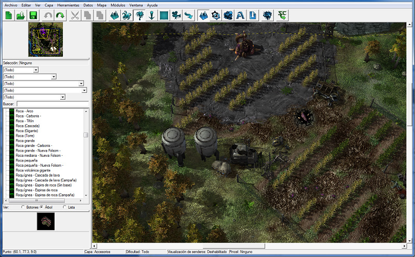
Task: Undo the last action
Action: click(x=48, y=16)
